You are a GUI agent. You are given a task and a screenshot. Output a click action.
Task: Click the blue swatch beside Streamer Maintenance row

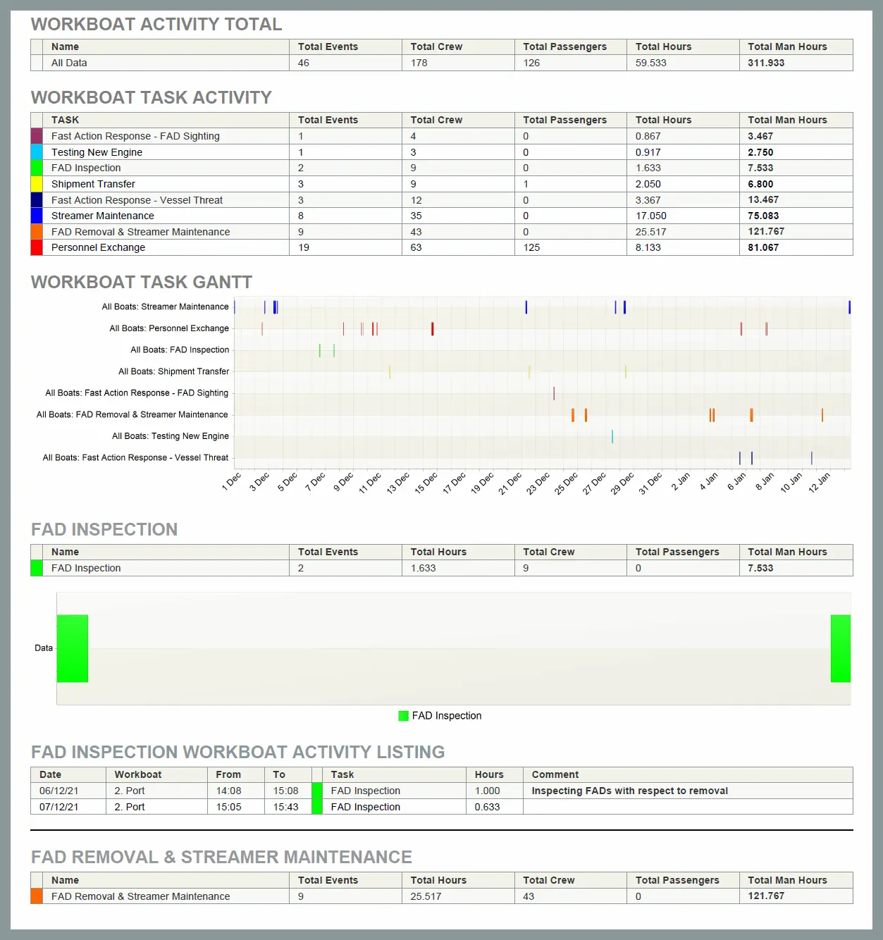37,216
